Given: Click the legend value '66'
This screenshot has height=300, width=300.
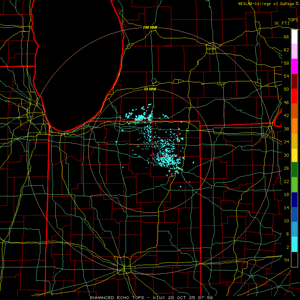Looking at the screenshot, I should coord(286,37).
